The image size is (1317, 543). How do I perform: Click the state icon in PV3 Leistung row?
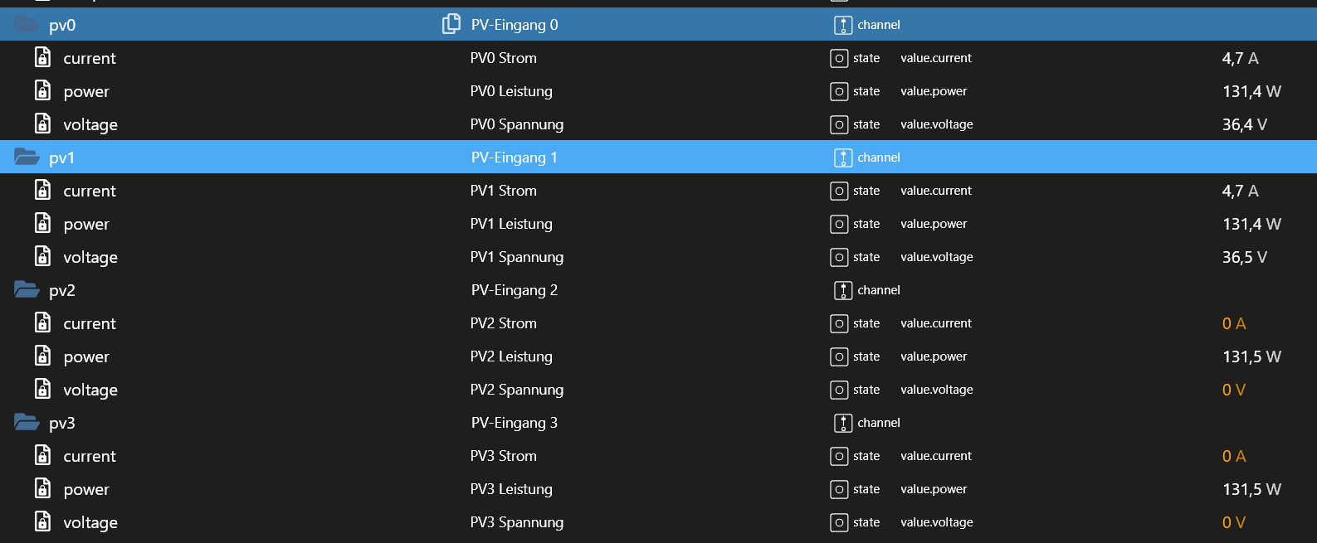tap(839, 489)
